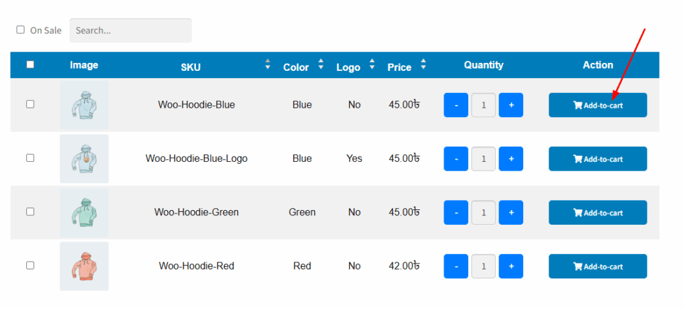This screenshot has width=685, height=309.
Task: Increase quantity for Woo-Hoodie-Blue
Action: tap(510, 105)
